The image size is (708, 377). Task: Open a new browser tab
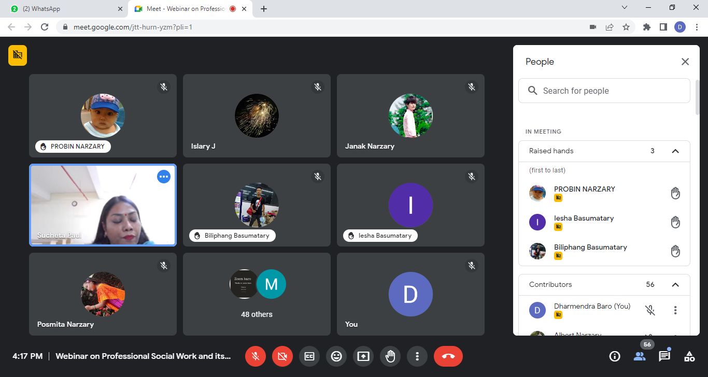(x=264, y=9)
